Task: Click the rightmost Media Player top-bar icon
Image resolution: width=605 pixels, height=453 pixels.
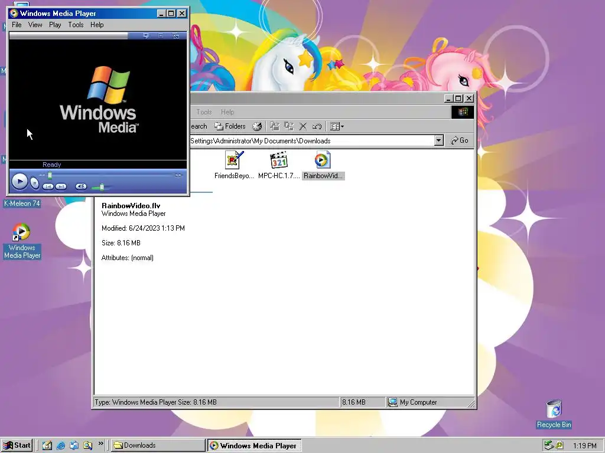Action: [x=175, y=36]
